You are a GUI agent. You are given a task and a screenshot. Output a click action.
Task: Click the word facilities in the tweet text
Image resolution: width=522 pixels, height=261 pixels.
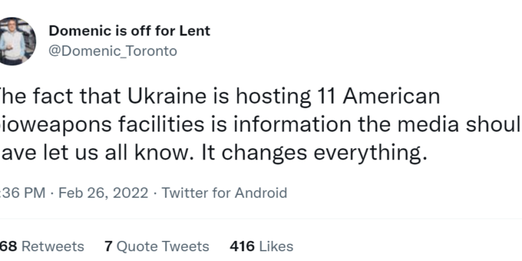pyautogui.click(x=161, y=125)
